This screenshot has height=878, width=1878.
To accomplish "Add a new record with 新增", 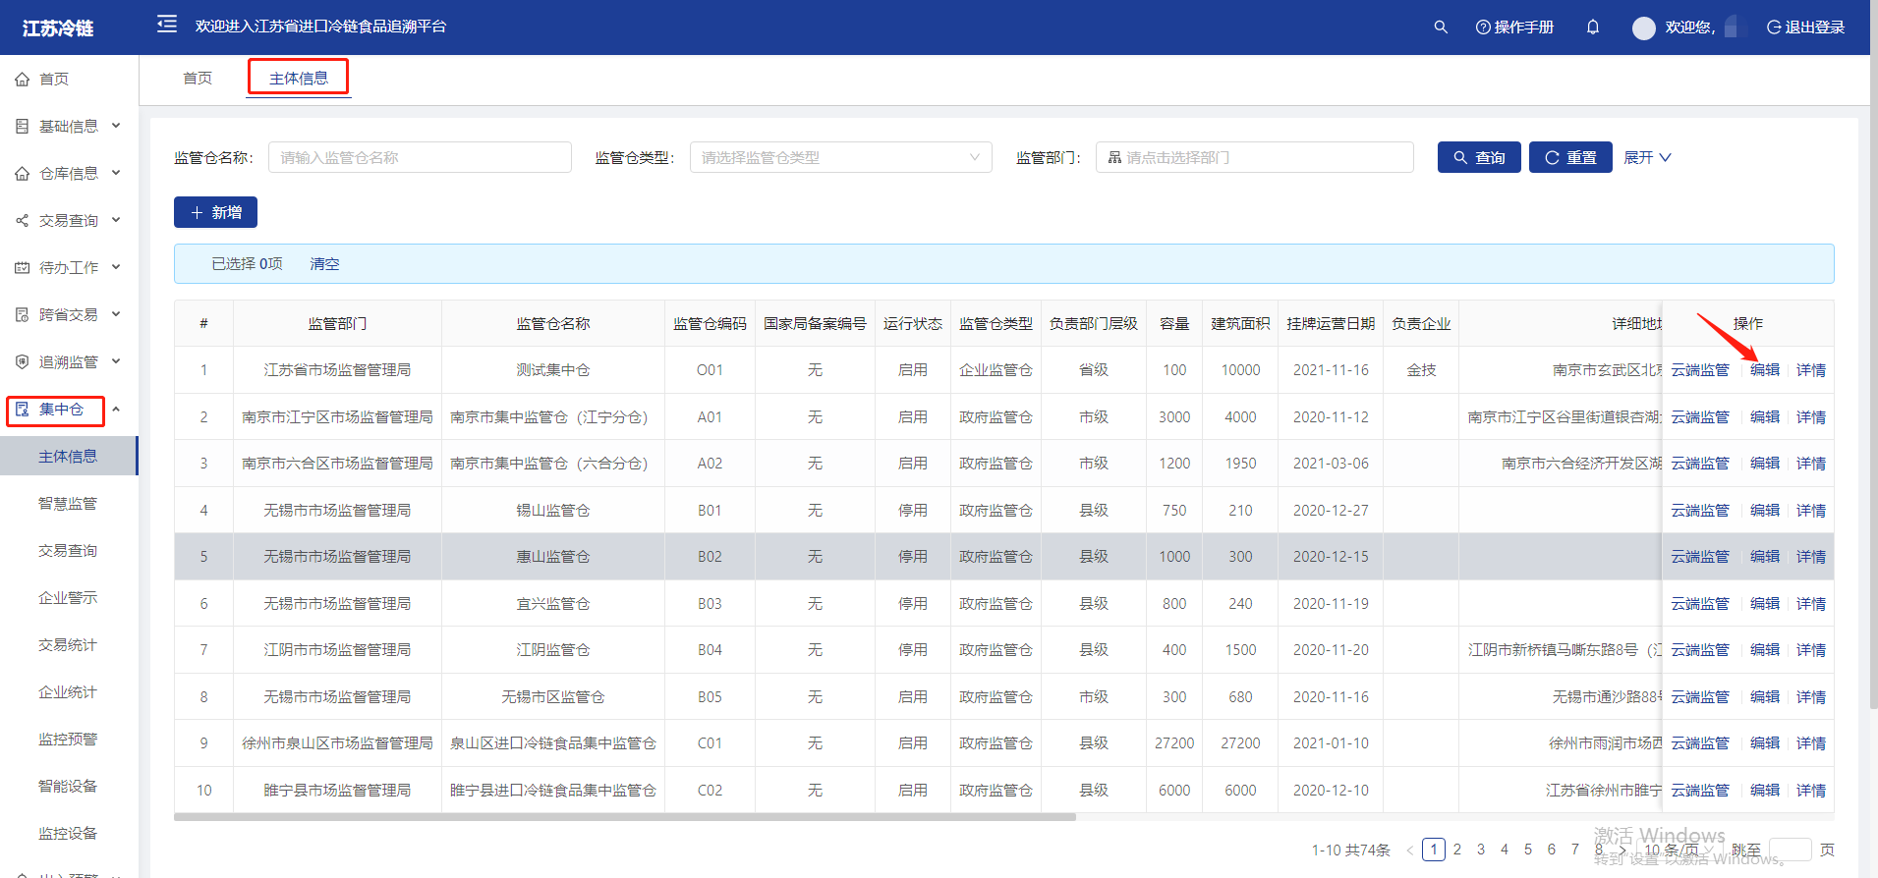I will pyautogui.click(x=215, y=212).
